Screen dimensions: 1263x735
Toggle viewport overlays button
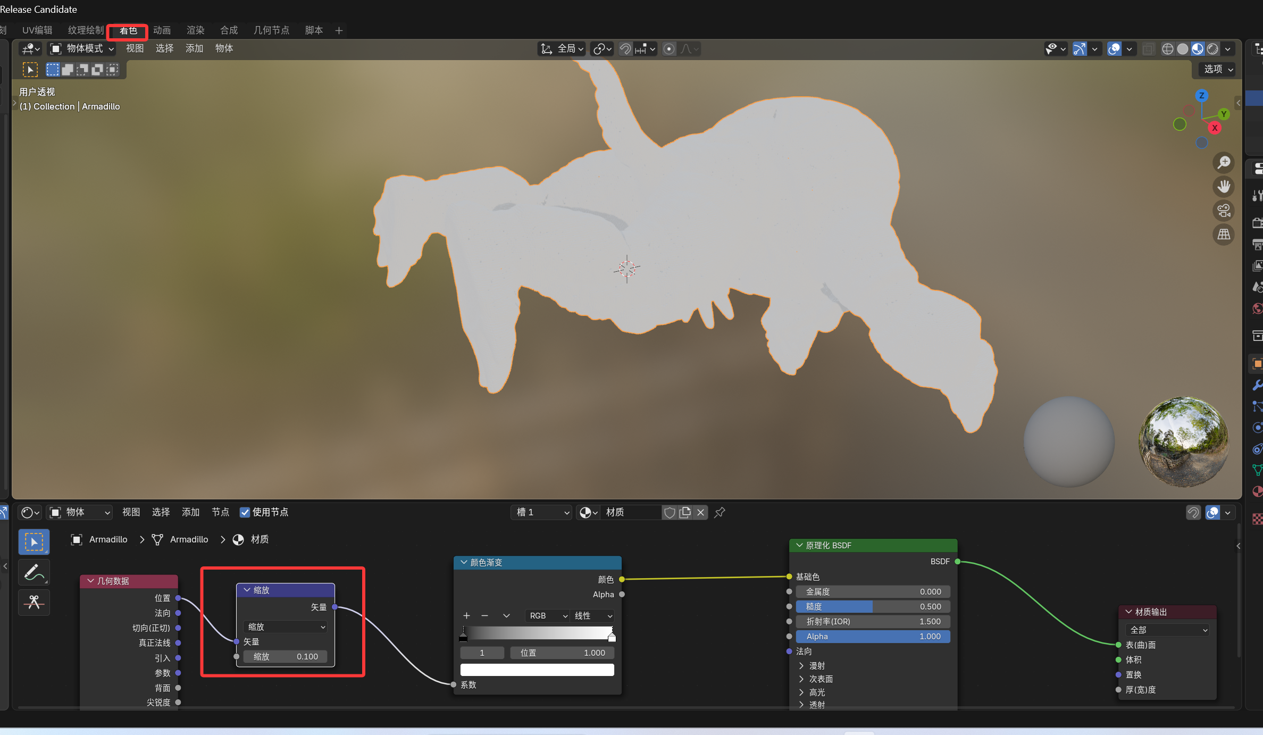click(1114, 49)
